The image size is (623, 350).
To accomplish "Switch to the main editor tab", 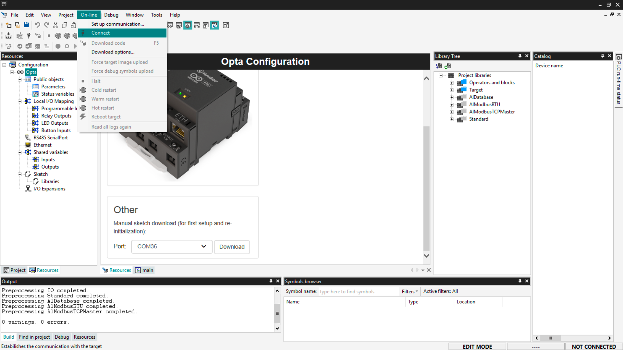I will coord(144,270).
